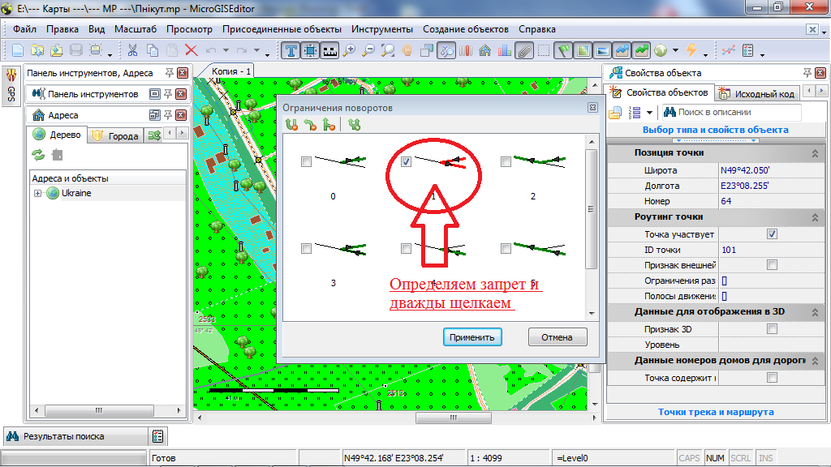Viewport: 831px width, 467px height.
Task: Uncheck the turn restriction 1 checkbox
Action: [407, 162]
